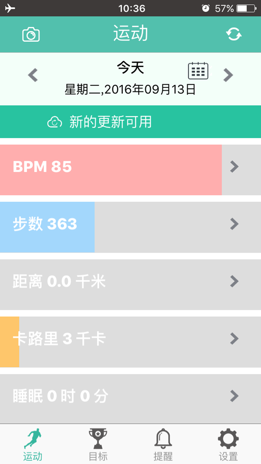Tap the orange 卡路里 progress bar

pos(9,342)
